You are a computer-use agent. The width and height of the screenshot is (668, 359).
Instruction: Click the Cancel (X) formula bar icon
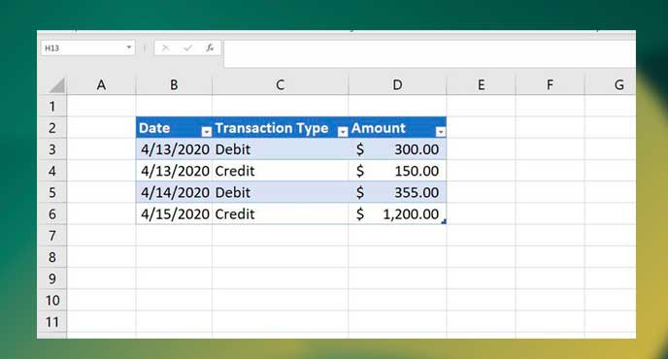[166, 49]
